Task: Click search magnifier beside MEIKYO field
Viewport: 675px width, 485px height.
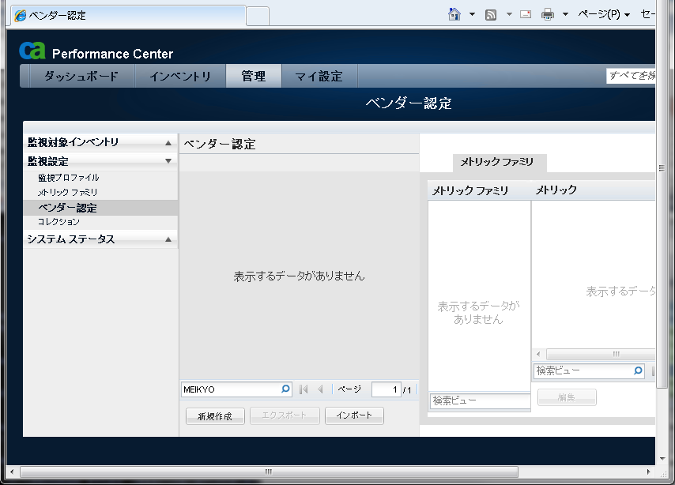Action: (x=285, y=389)
